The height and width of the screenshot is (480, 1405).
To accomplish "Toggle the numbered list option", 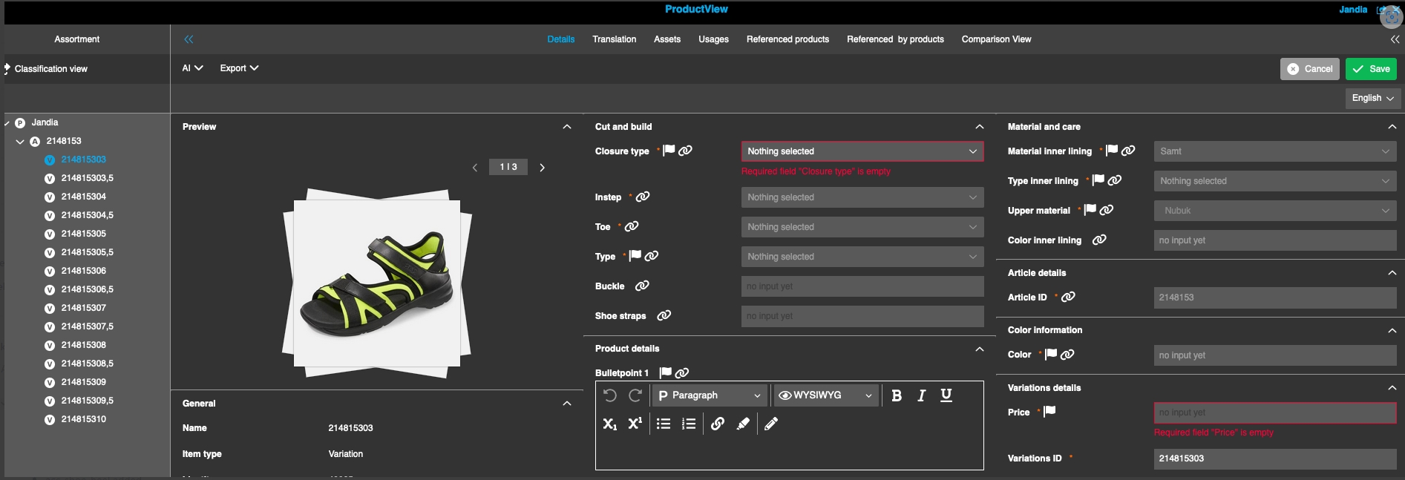I will point(689,424).
